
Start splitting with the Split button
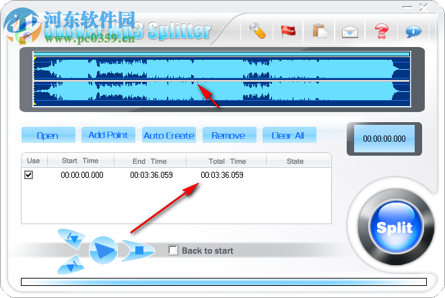pyautogui.click(x=395, y=228)
